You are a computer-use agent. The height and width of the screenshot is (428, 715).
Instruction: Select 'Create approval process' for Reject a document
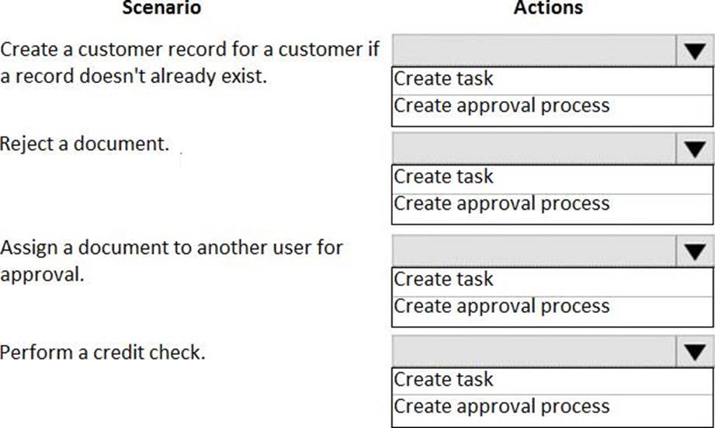[502, 204]
